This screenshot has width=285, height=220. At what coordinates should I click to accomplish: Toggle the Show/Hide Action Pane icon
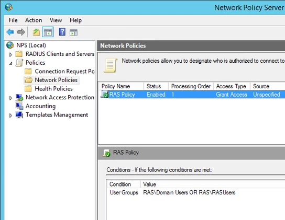point(73,32)
